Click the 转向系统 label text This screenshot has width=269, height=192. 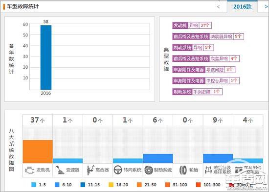click(x=133, y=170)
